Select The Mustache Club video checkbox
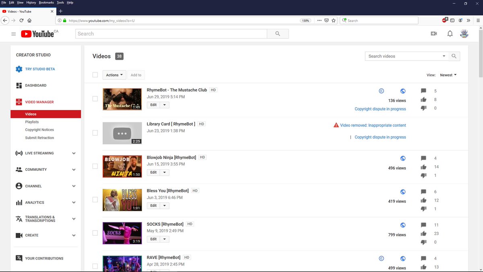This screenshot has height=272, width=483. 95,99
